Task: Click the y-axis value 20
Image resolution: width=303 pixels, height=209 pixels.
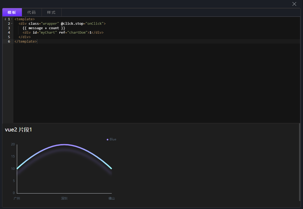Action: point(13,144)
